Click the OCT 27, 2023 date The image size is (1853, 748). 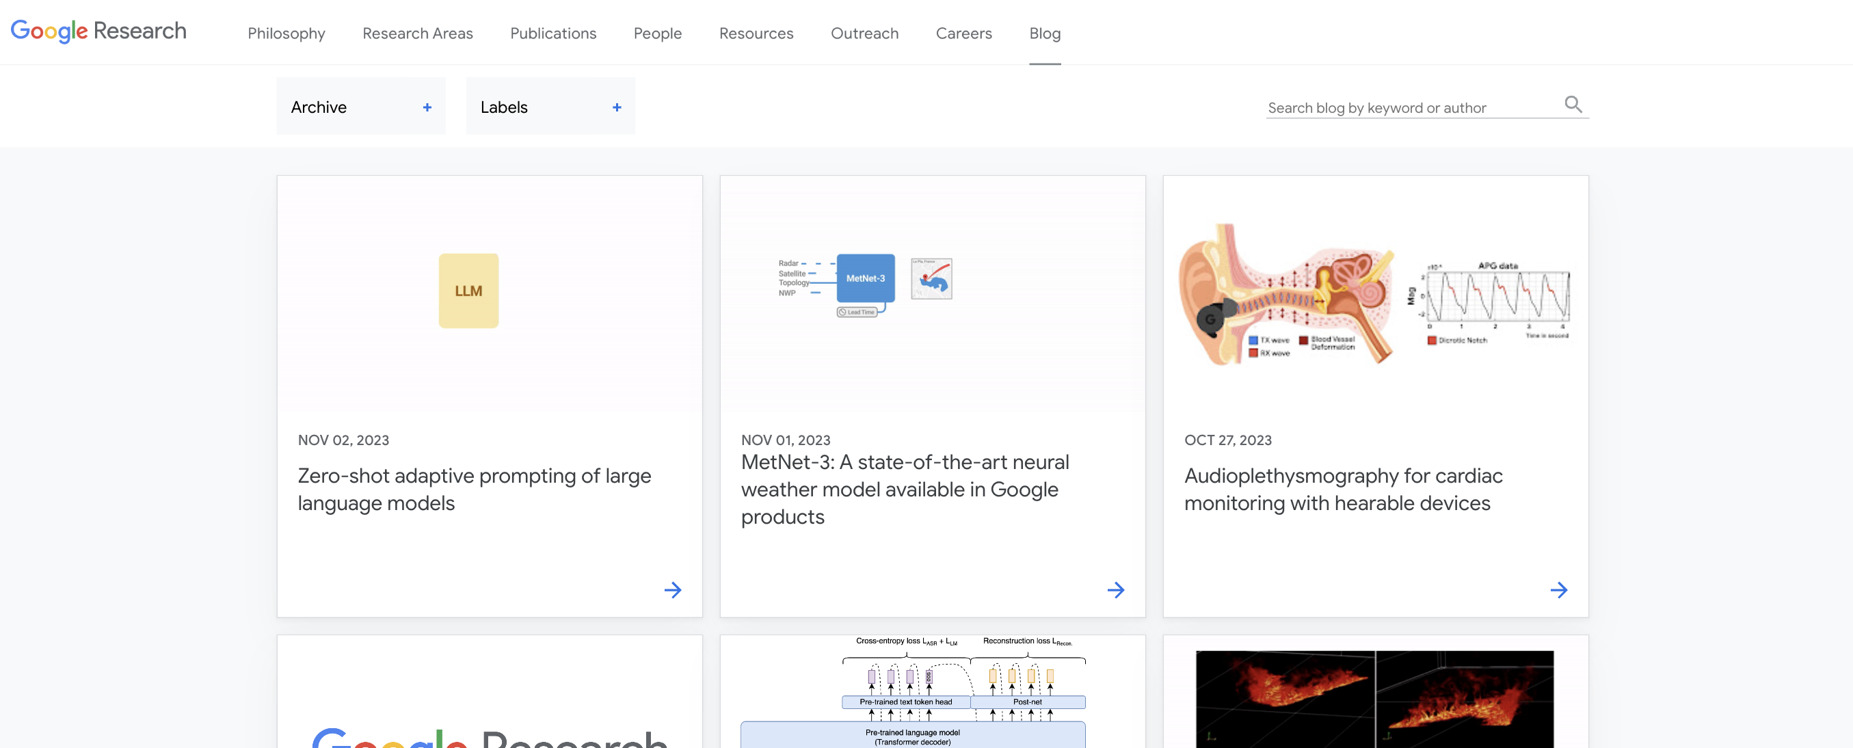click(1228, 440)
